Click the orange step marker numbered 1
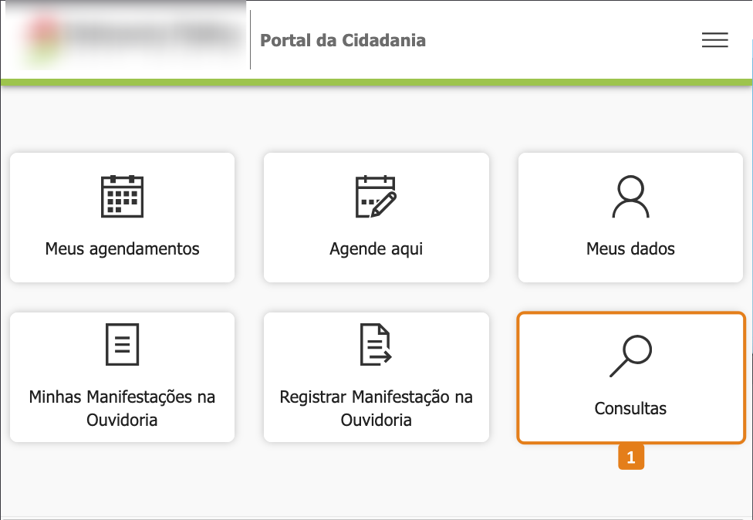753x520 pixels. point(631,457)
